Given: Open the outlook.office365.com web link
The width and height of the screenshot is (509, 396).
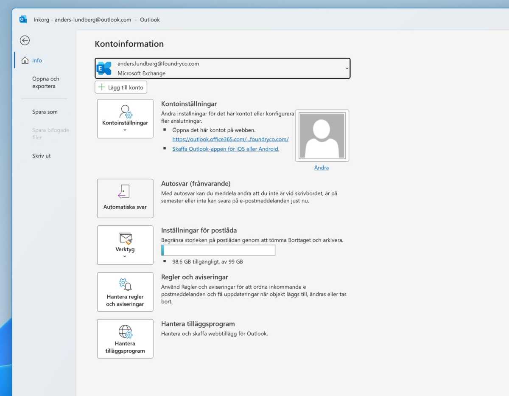Looking at the screenshot, I should [230, 139].
